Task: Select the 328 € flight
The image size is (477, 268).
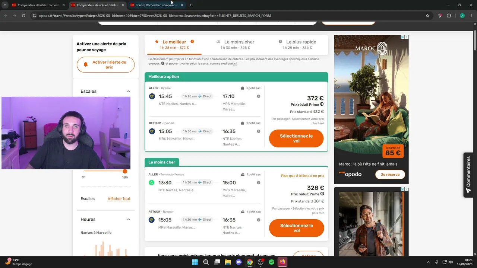Action: click(297, 228)
